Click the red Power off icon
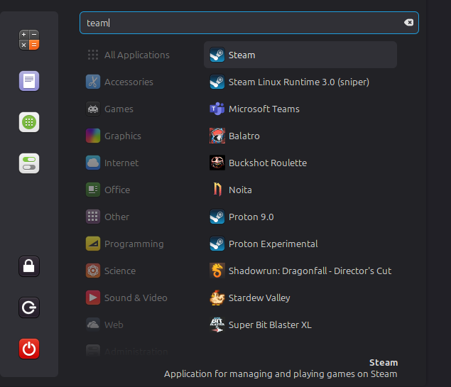The image size is (451, 387). tap(29, 349)
